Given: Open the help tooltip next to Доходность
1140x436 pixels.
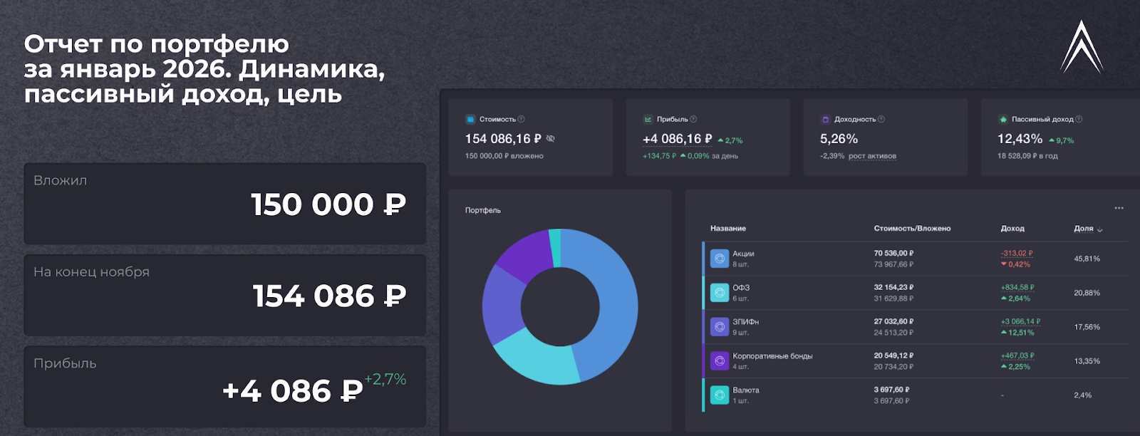Looking at the screenshot, I should click(881, 119).
